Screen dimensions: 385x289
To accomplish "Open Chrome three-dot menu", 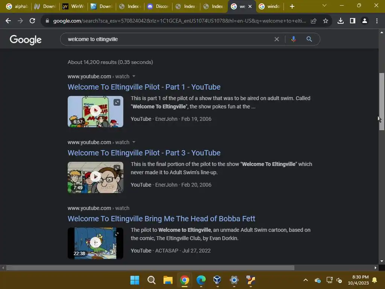I will (377, 21).
